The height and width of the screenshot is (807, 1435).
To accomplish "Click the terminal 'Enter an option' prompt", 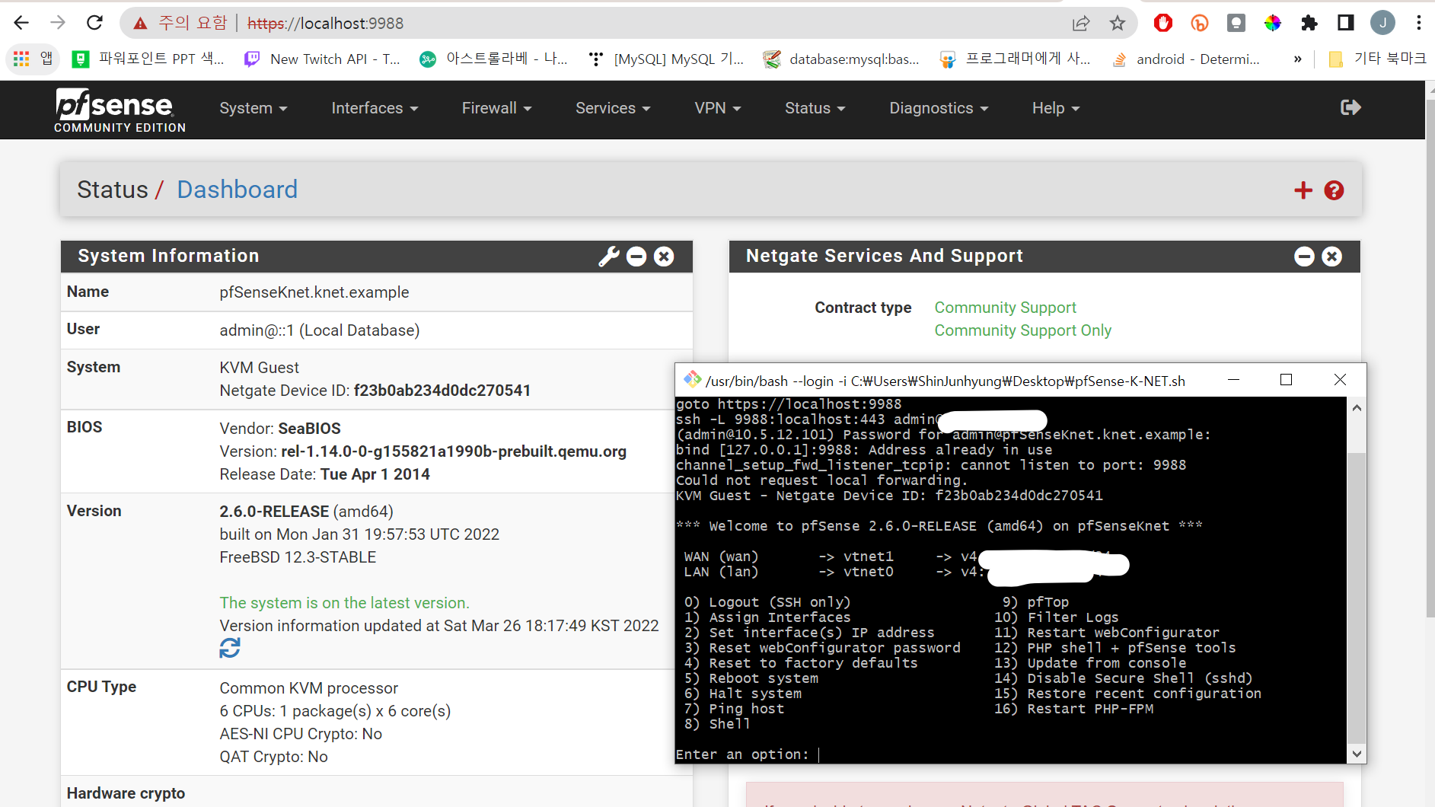I will point(742,754).
